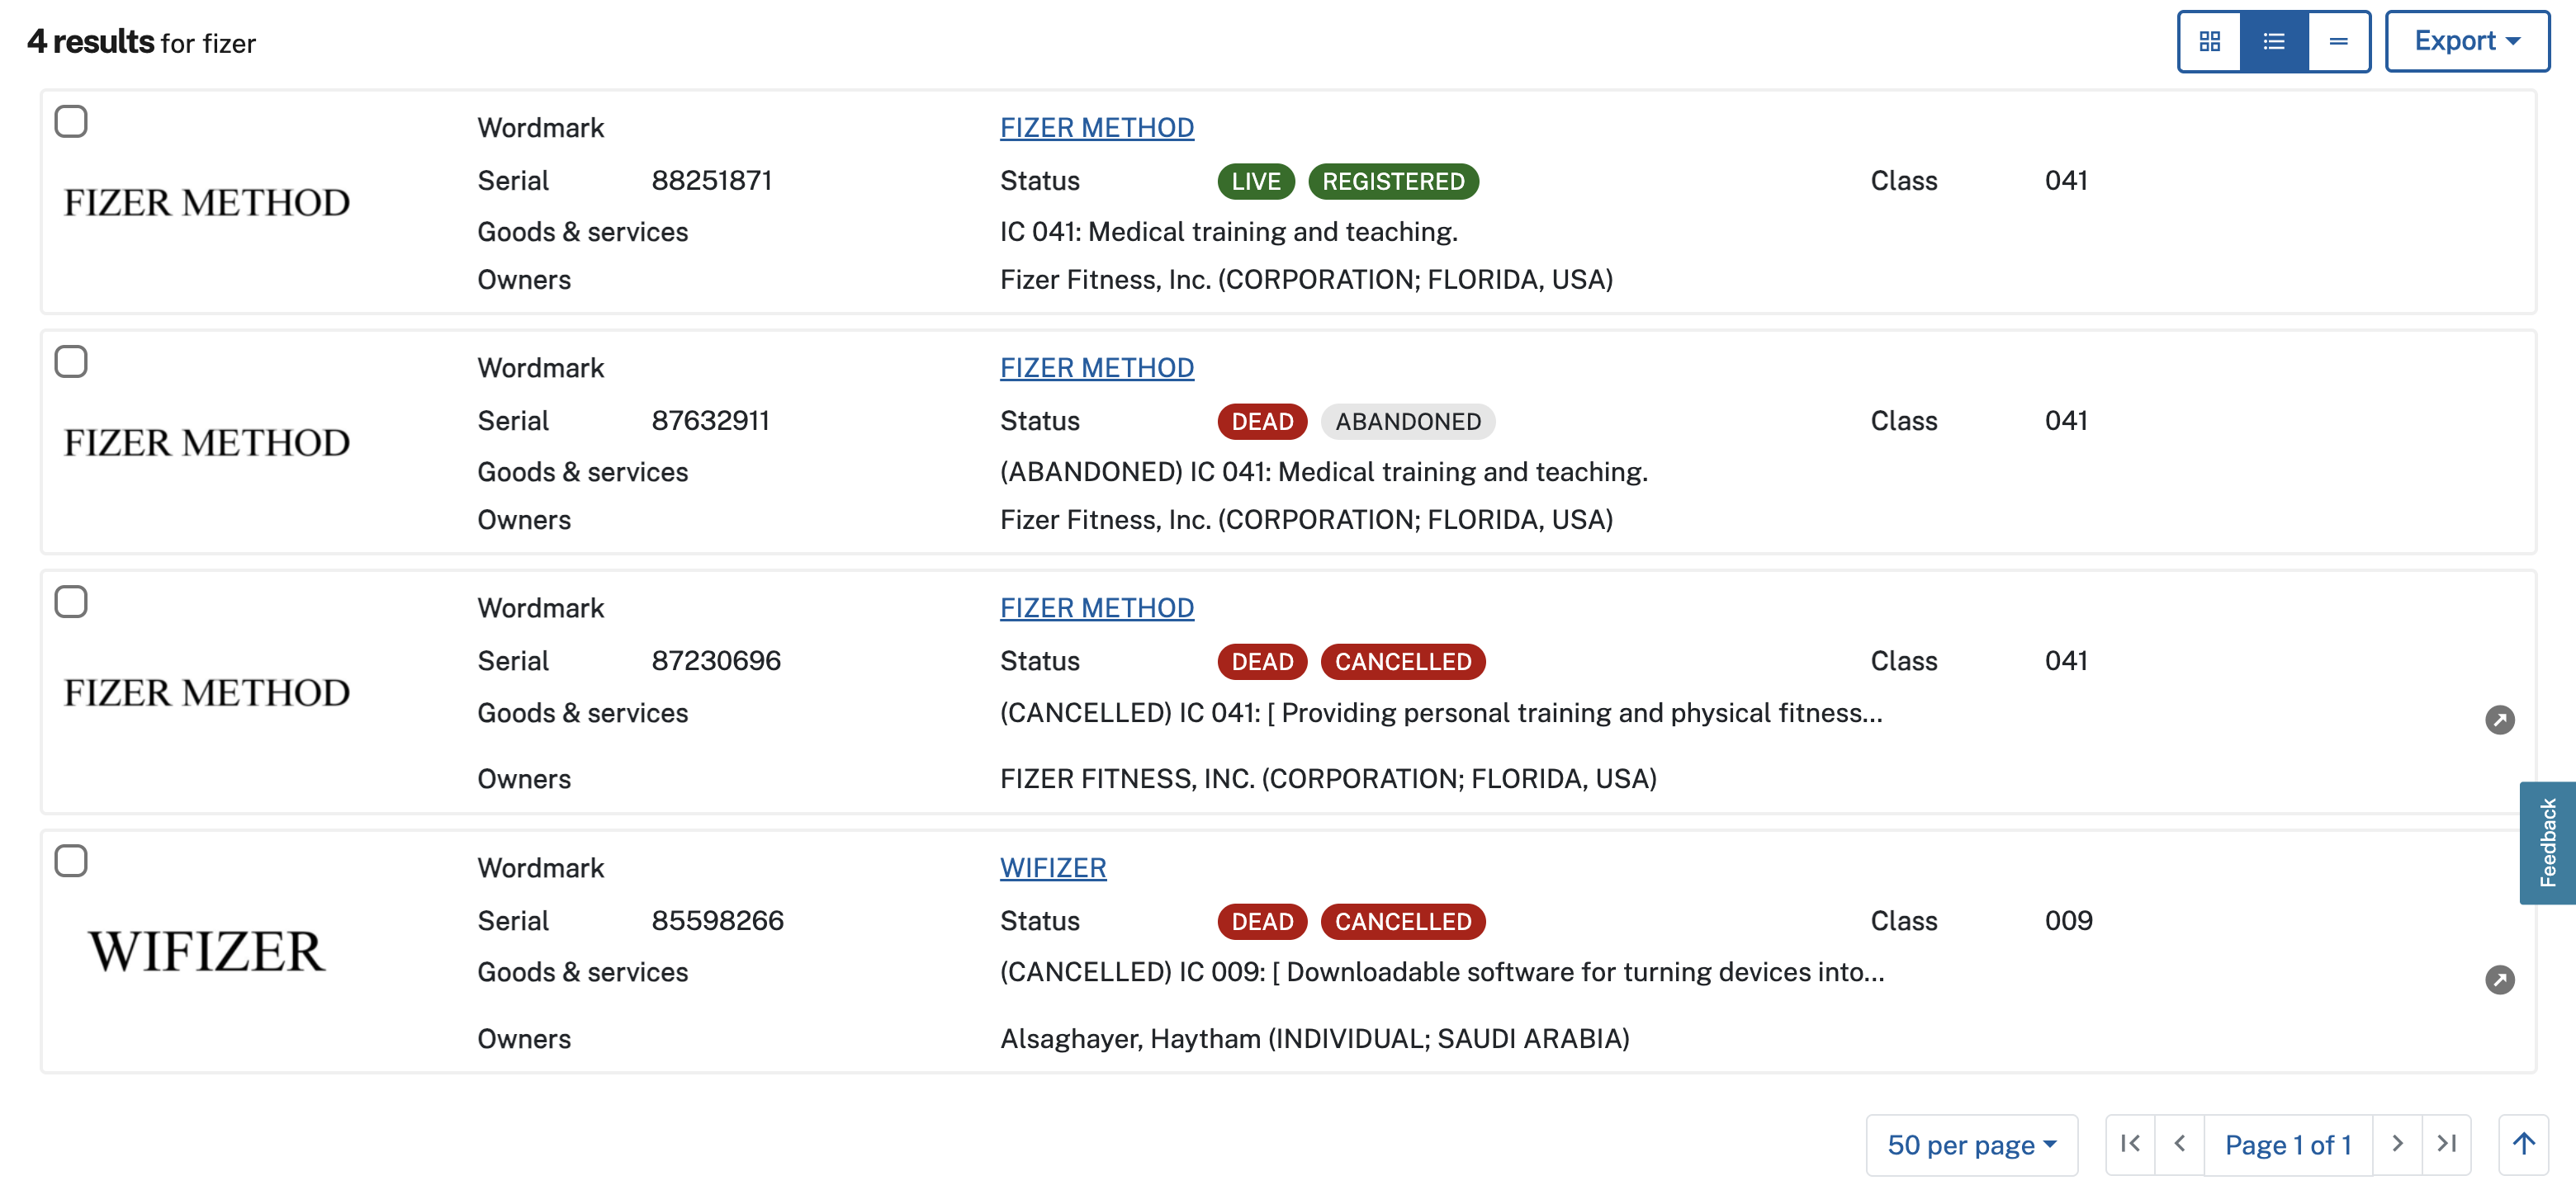Open the WIFIZER trademark link
This screenshot has height=1190, width=2576.
point(1053,867)
